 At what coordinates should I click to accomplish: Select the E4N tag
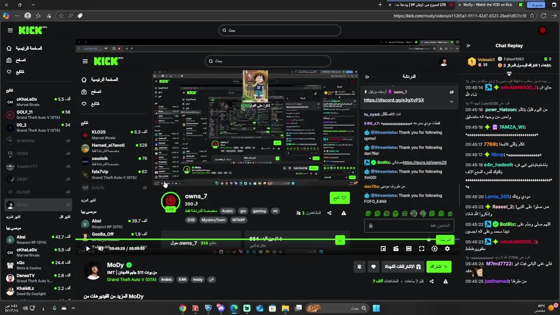[182, 280]
